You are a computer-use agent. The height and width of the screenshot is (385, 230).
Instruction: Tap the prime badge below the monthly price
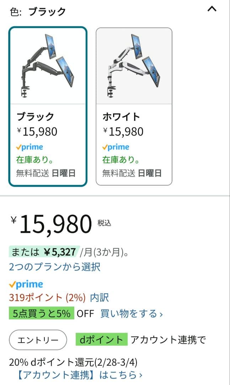click(26, 284)
